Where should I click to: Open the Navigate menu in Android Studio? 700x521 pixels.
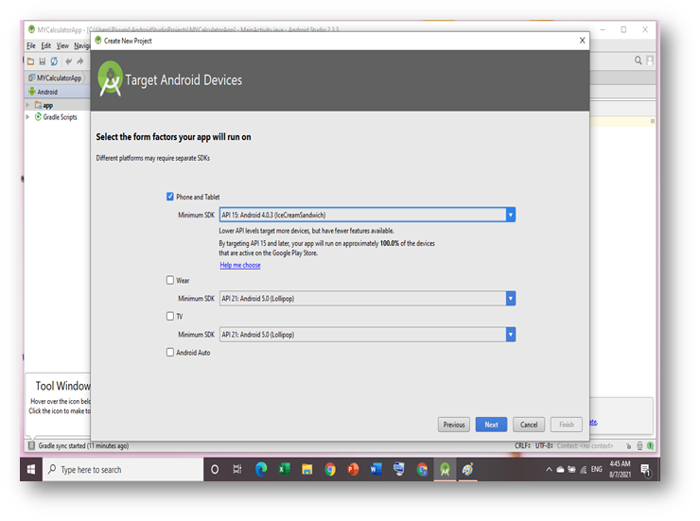coord(82,46)
